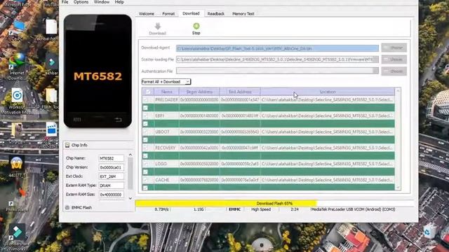Open Internet Download Manager desktop icon

pos(17,61)
